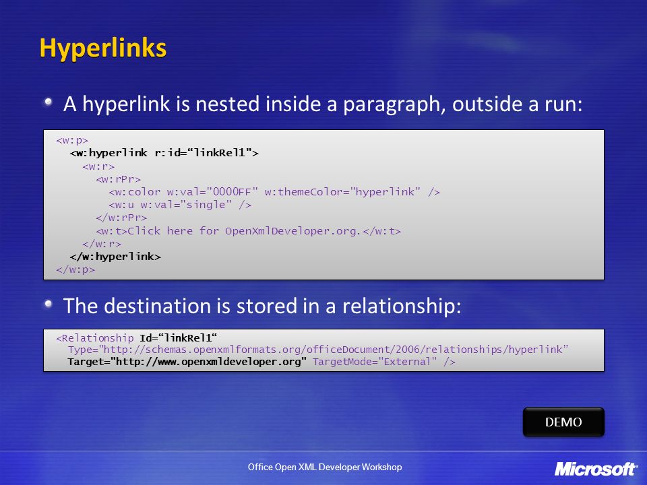Click the Microsoft logo

[x=596, y=470]
